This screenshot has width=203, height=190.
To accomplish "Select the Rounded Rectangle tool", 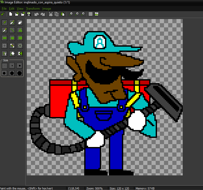I will [x=20, y=38].
